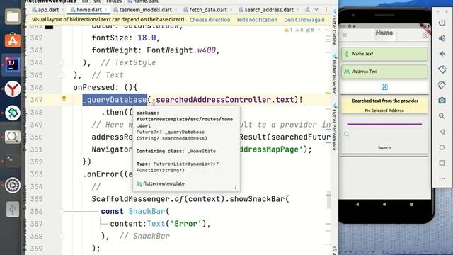
Task: Click the lightbulb quick-fix icon on line 347
Action: pyautogui.click(x=64, y=99)
